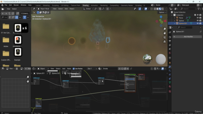Hide Sphere.001 via eye icon
Image resolution: width=203 pixels, height=114 pixels.
point(198,23)
